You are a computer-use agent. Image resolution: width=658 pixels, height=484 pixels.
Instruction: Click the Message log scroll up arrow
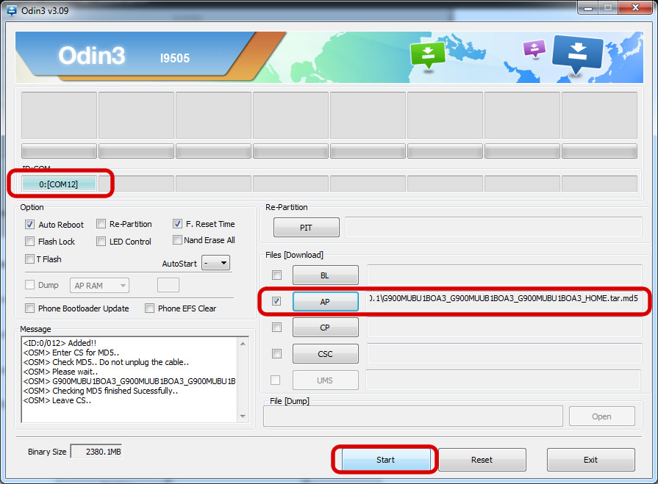pyautogui.click(x=243, y=344)
